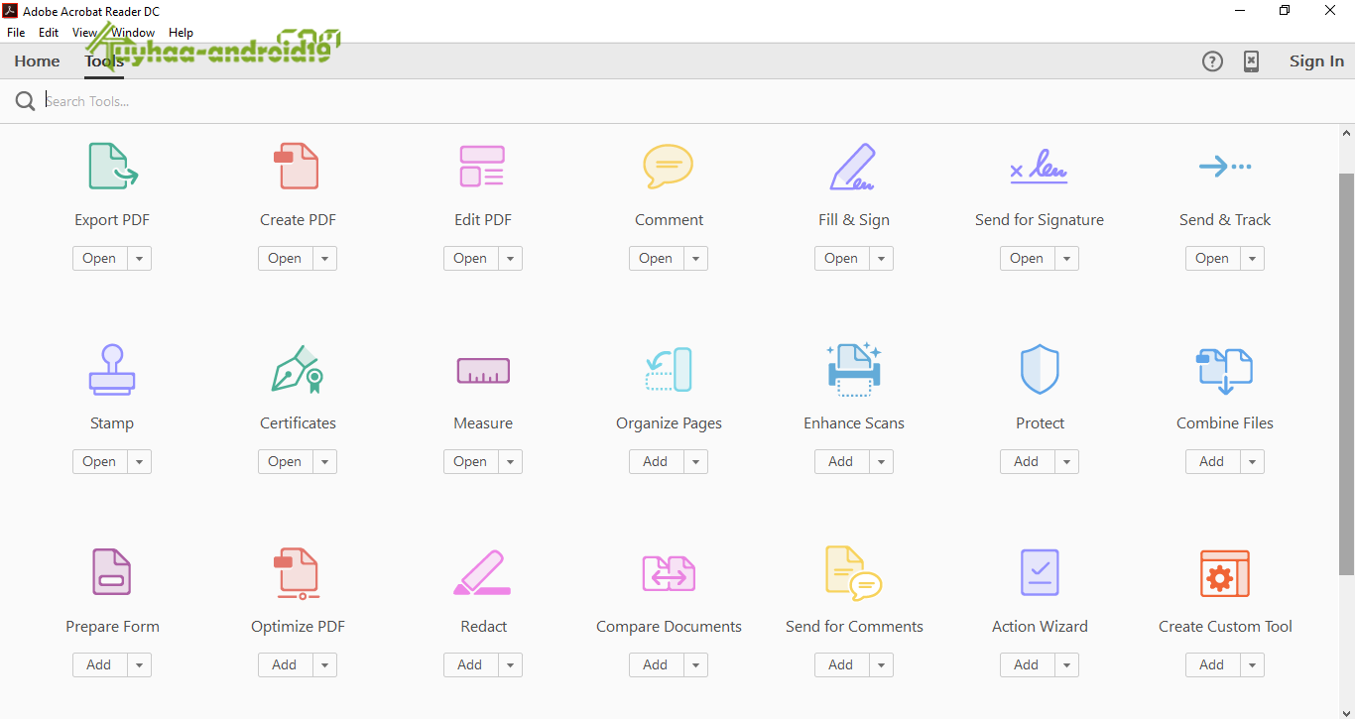Open the Window menu
The width and height of the screenshot is (1355, 719).
click(133, 33)
